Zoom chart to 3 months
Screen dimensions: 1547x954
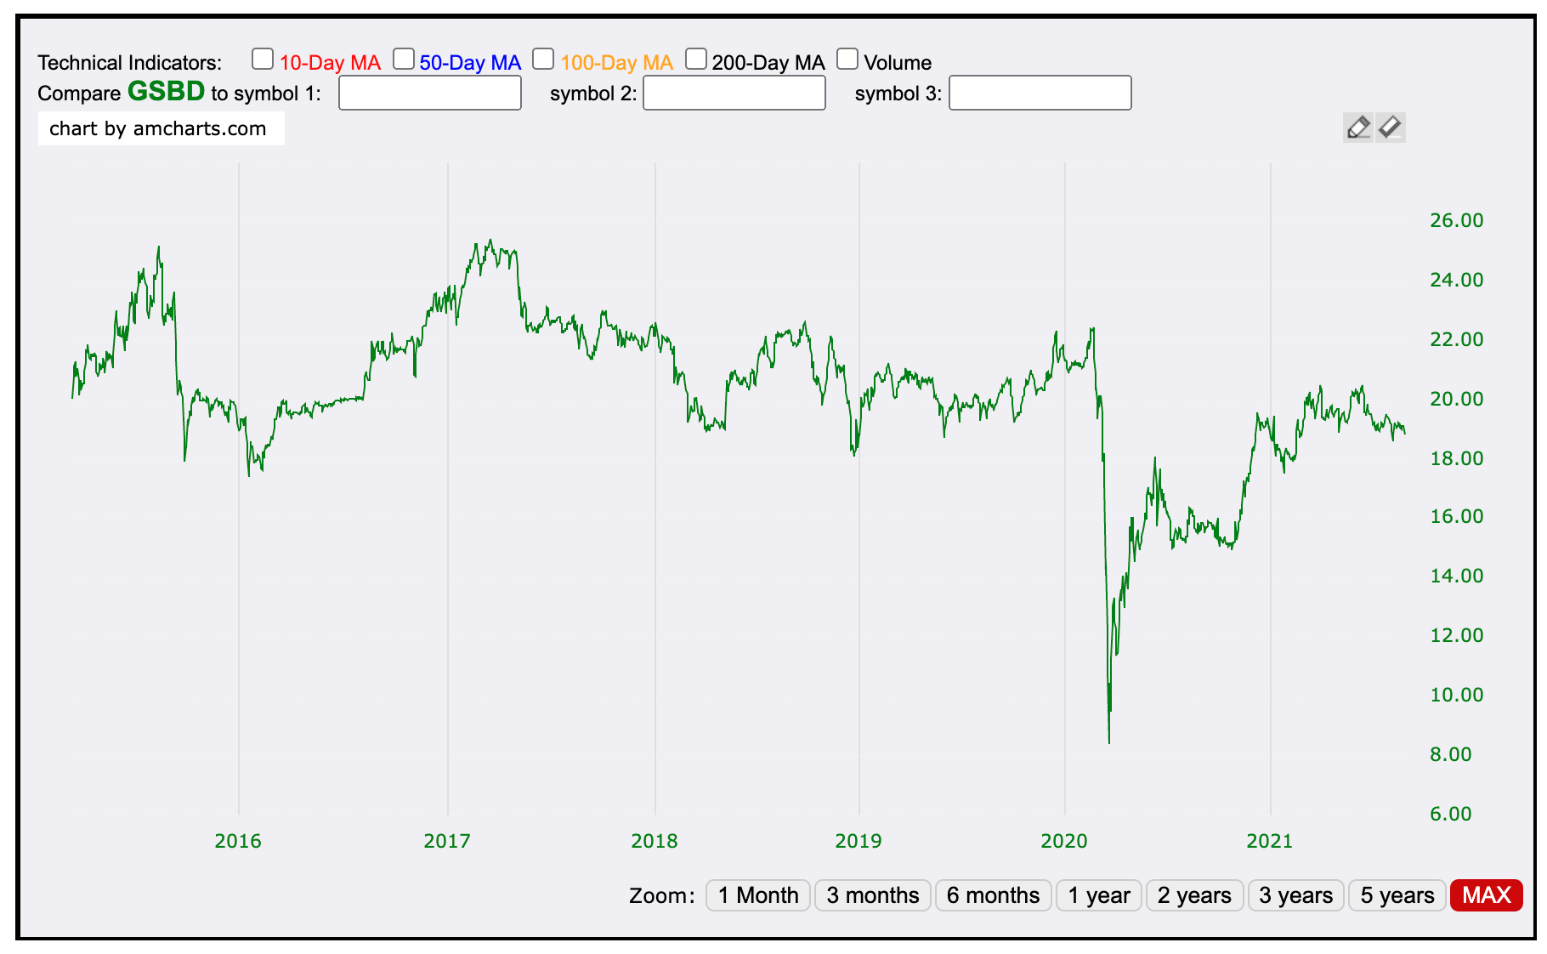pos(873,895)
